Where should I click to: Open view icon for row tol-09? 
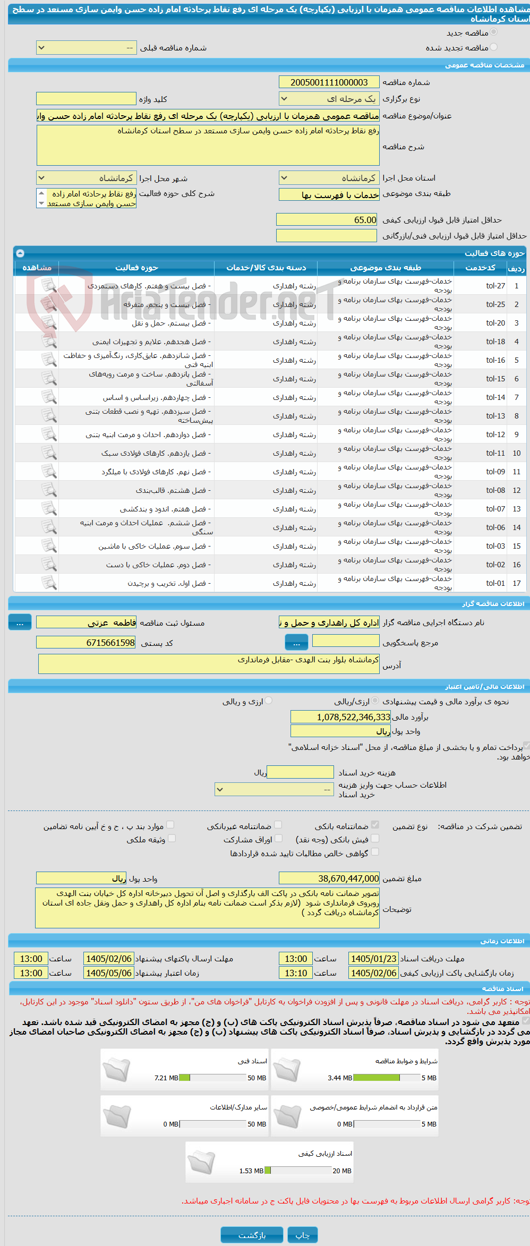click(49, 472)
